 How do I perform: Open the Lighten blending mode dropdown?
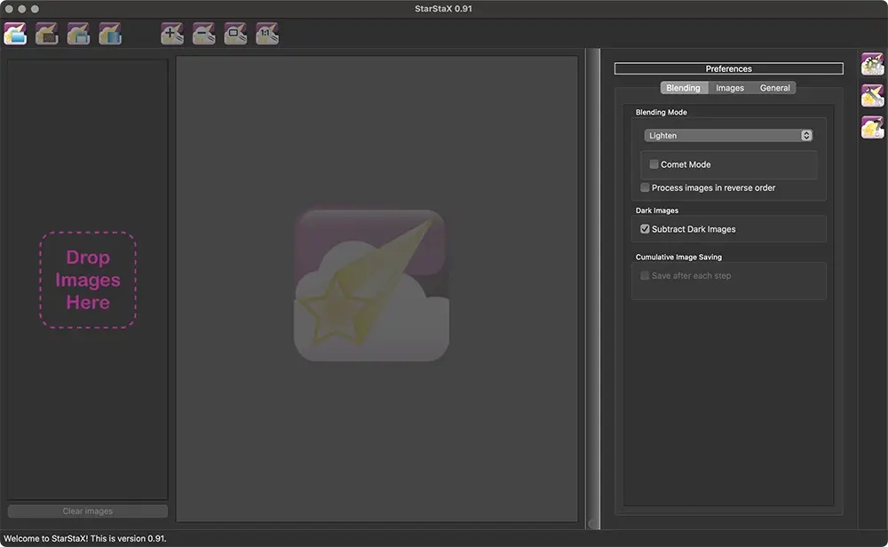tap(728, 135)
